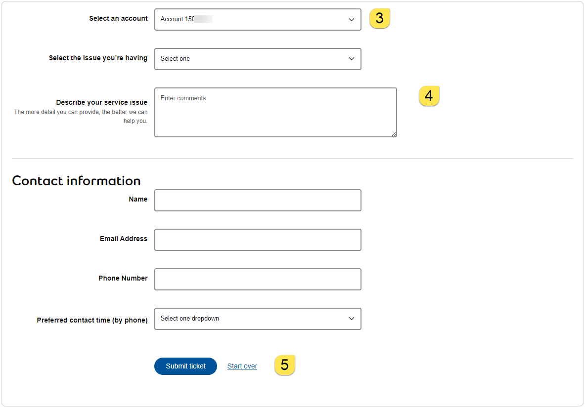This screenshot has width=585, height=407.
Task: Click the chevron on the contact time dropdown
Action: coord(352,319)
